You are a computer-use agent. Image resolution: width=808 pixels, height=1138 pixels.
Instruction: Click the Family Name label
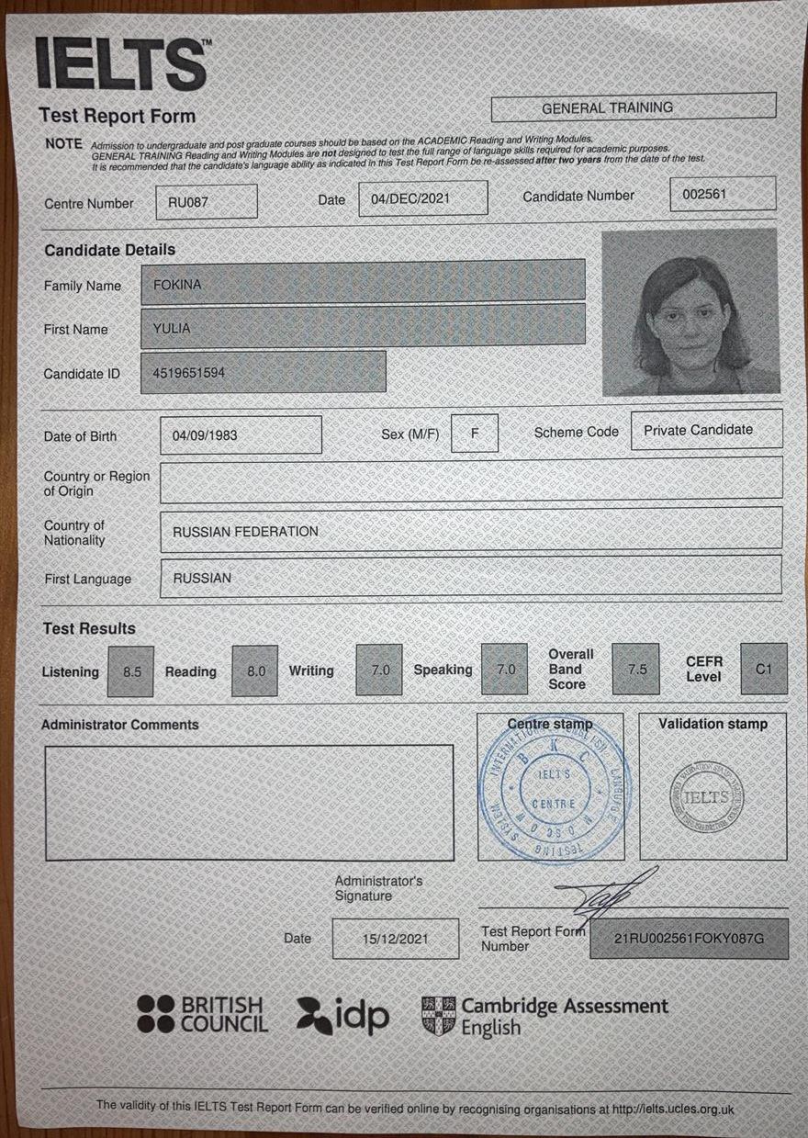(83, 287)
